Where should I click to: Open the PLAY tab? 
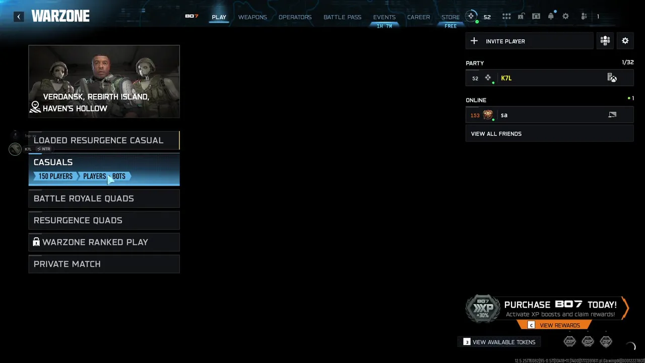[x=219, y=17]
